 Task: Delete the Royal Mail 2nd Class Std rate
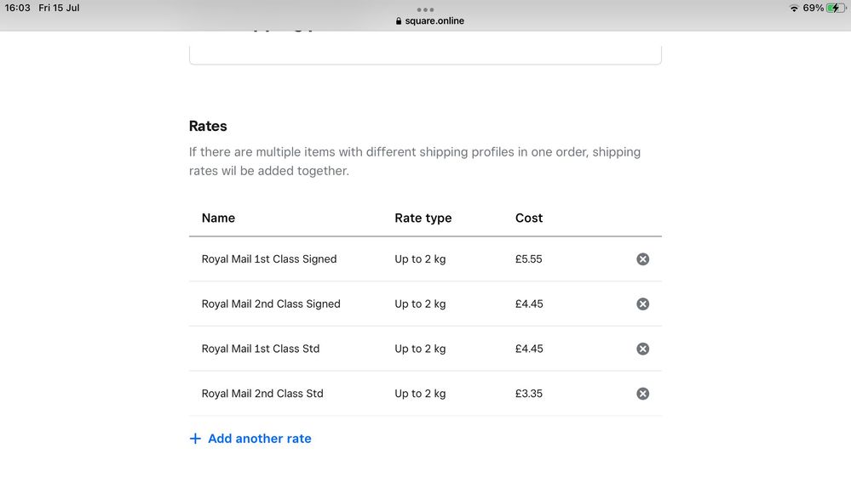[x=642, y=394]
